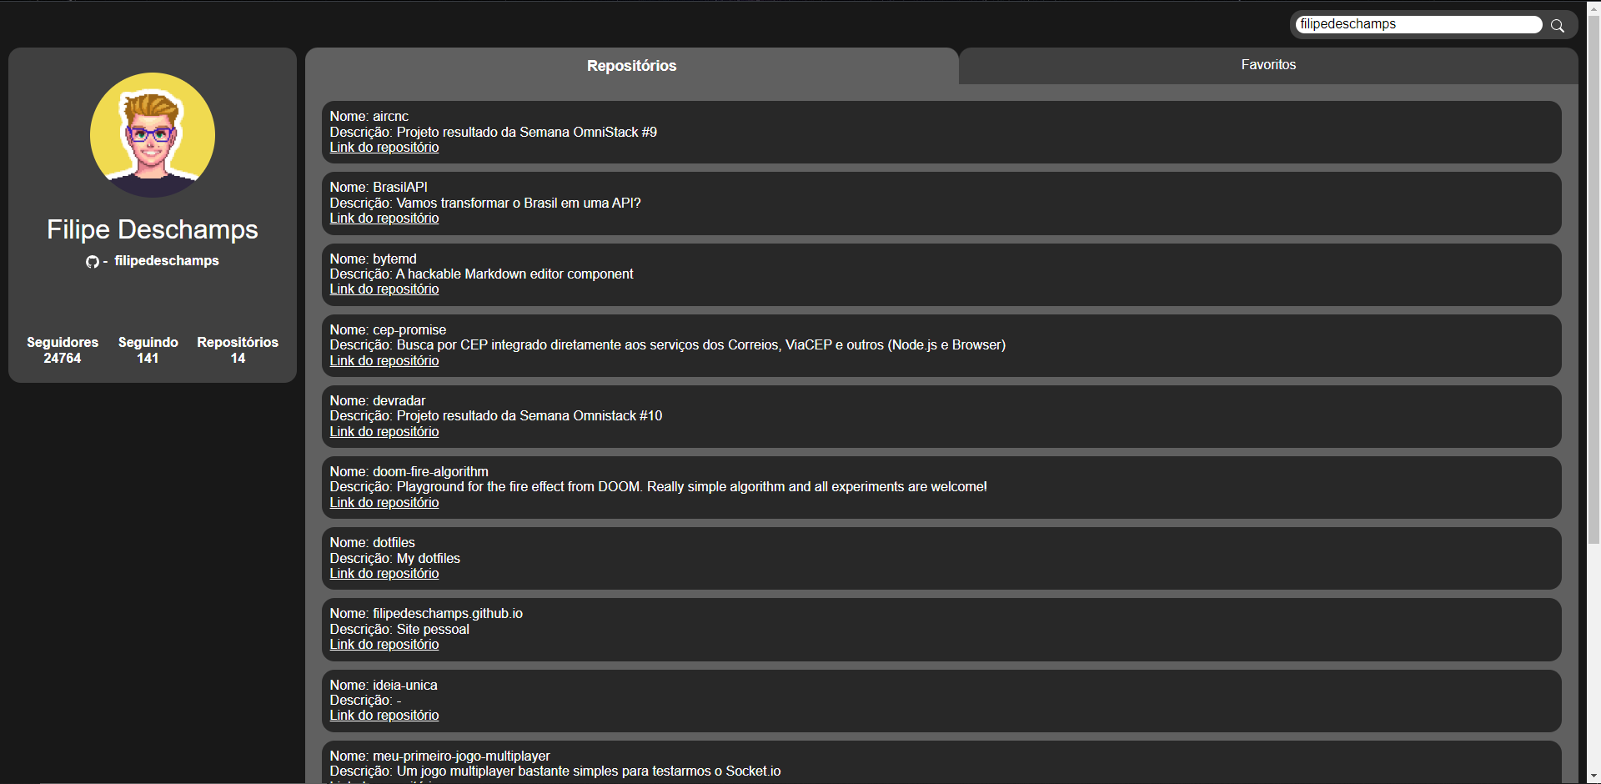Click the Filipe Deschamps name heading
This screenshot has width=1601, height=784.
click(x=153, y=229)
